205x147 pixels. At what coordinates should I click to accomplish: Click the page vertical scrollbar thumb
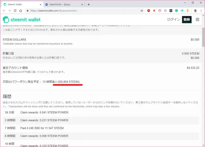coord(203,37)
